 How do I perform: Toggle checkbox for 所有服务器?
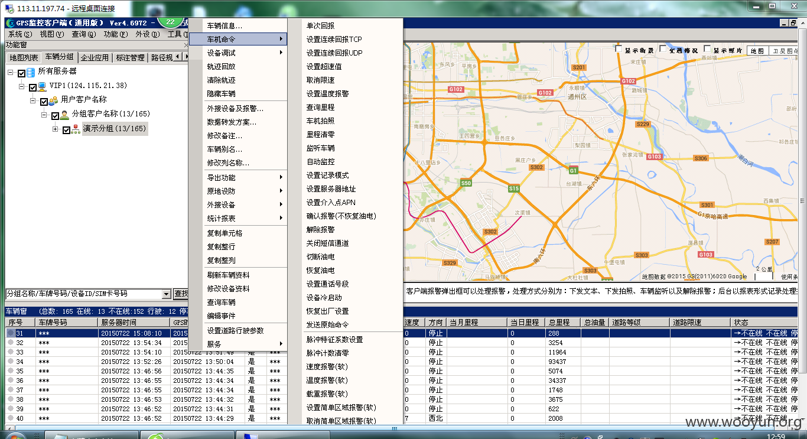pyautogui.click(x=21, y=73)
